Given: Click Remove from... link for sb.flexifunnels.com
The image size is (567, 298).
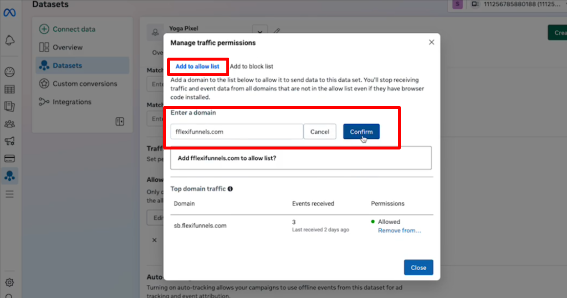Looking at the screenshot, I should 399,231.
